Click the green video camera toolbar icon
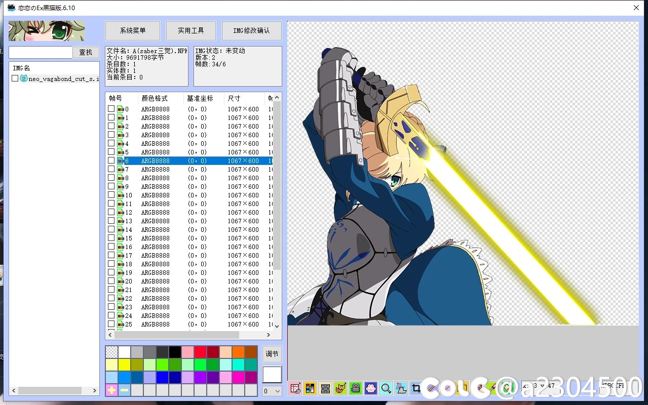 pyautogui.click(x=356, y=388)
